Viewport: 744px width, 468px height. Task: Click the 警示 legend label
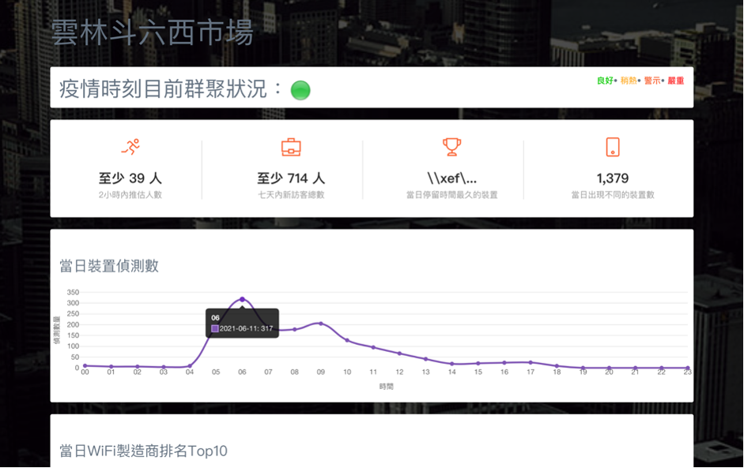point(652,80)
